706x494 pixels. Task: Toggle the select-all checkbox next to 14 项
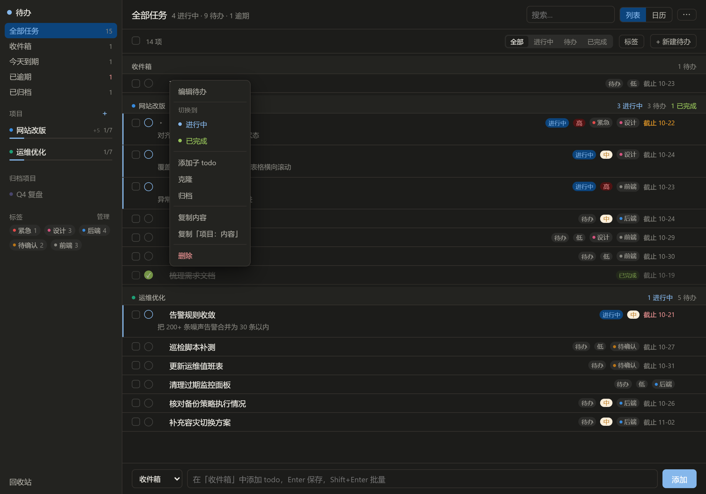tap(136, 41)
